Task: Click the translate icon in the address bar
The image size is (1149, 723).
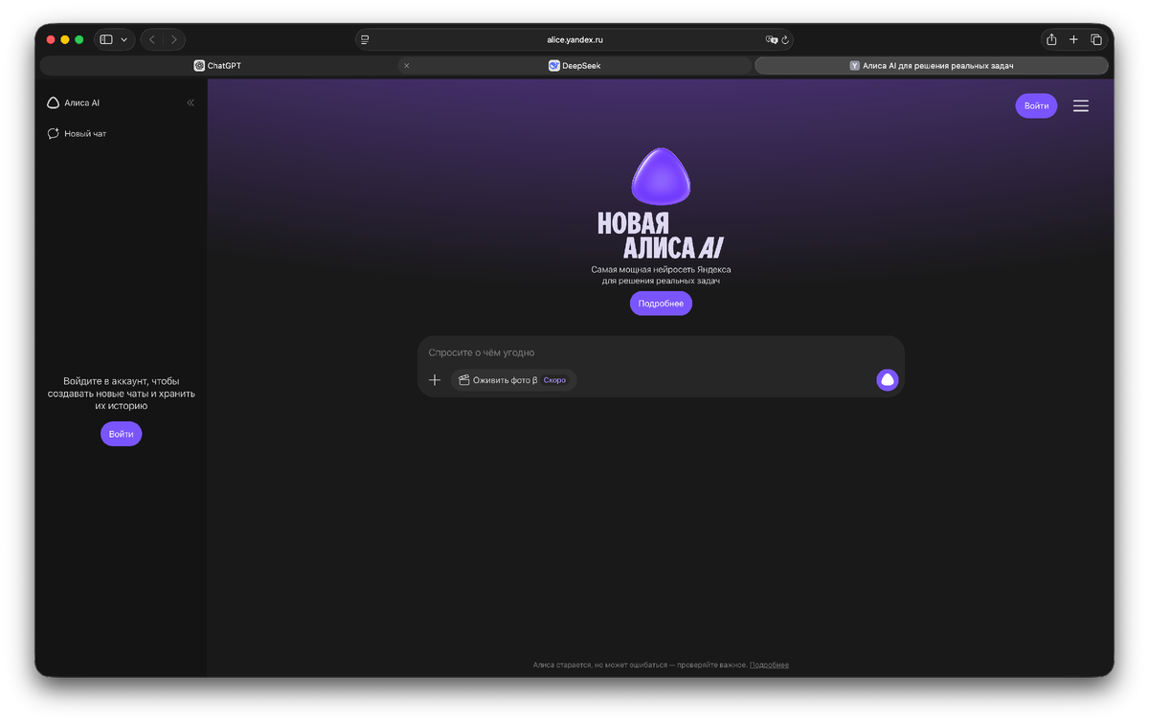Action: click(x=771, y=39)
